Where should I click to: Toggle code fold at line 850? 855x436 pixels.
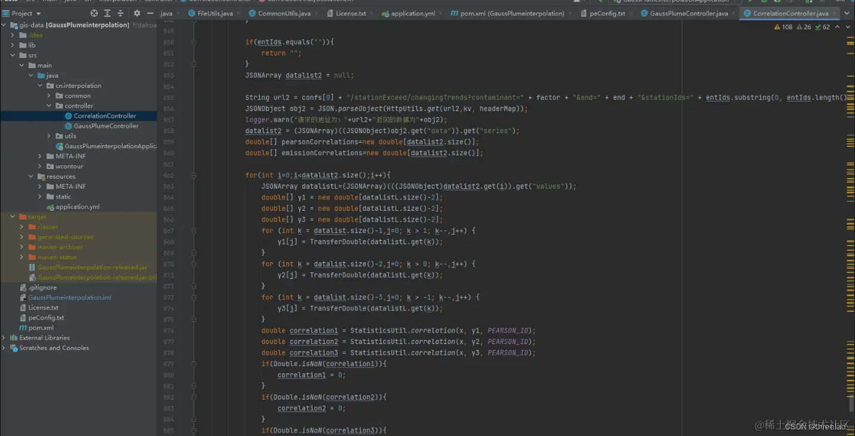click(x=194, y=42)
